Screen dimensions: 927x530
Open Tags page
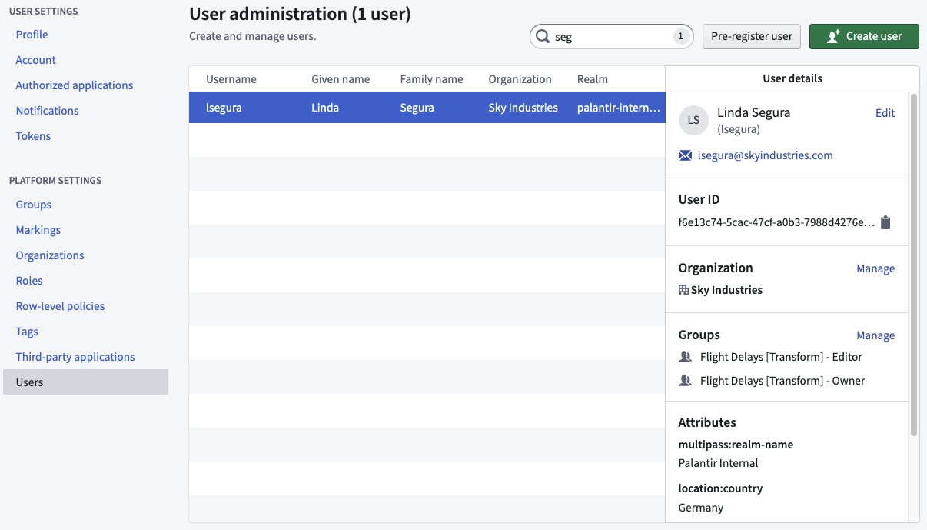pos(27,332)
